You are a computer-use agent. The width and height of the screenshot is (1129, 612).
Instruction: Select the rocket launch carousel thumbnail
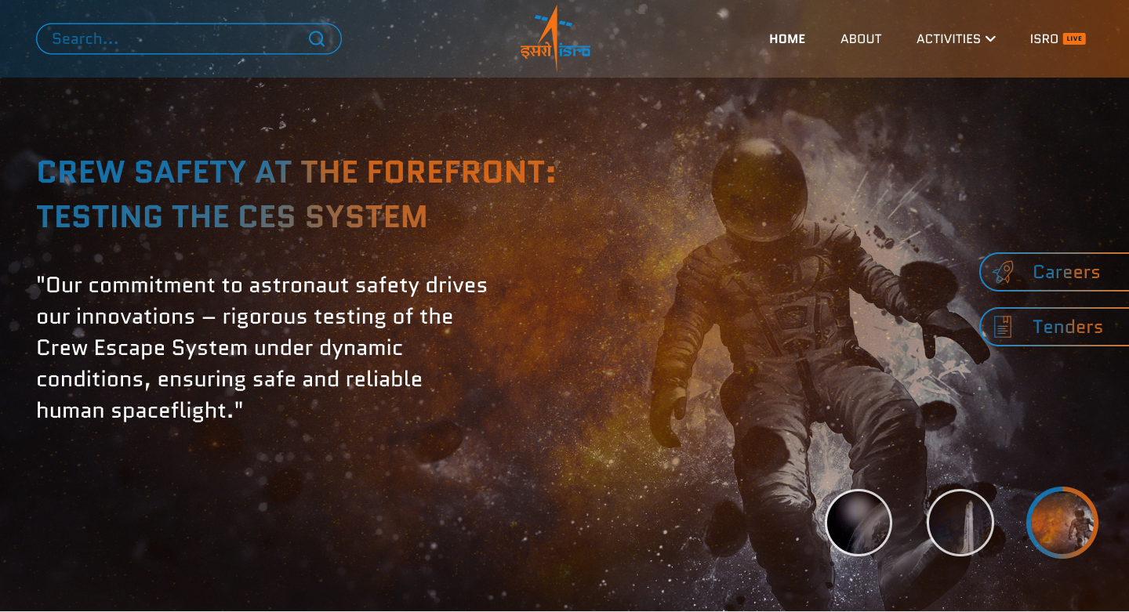point(960,523)
